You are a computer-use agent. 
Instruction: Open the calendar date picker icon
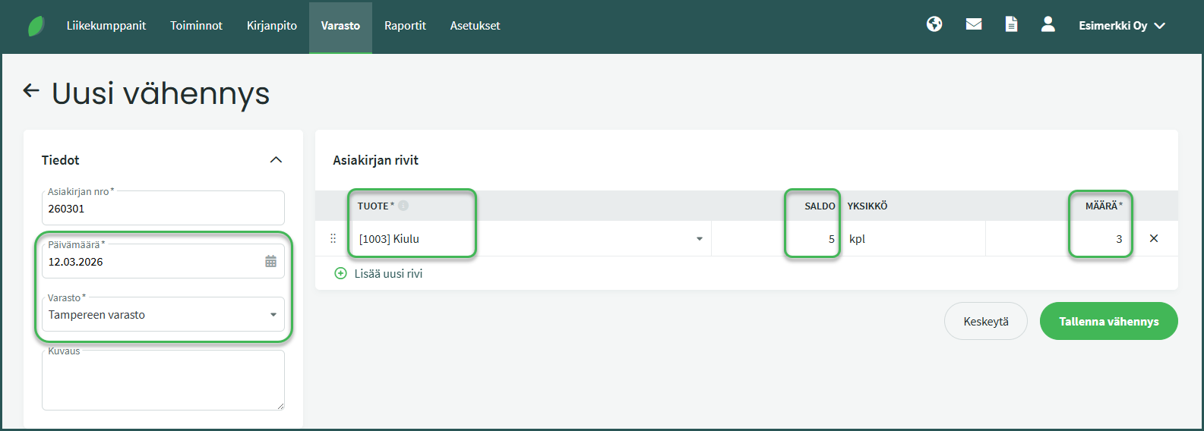pos(270,262)
